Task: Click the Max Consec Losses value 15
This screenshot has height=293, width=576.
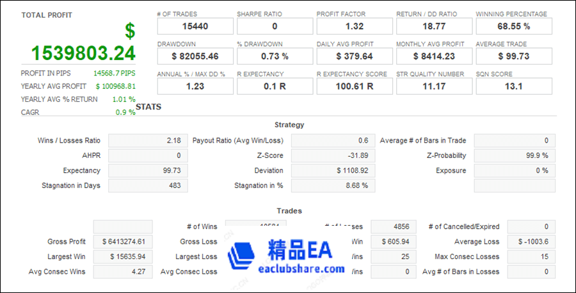Action: (x=531, y=257)
